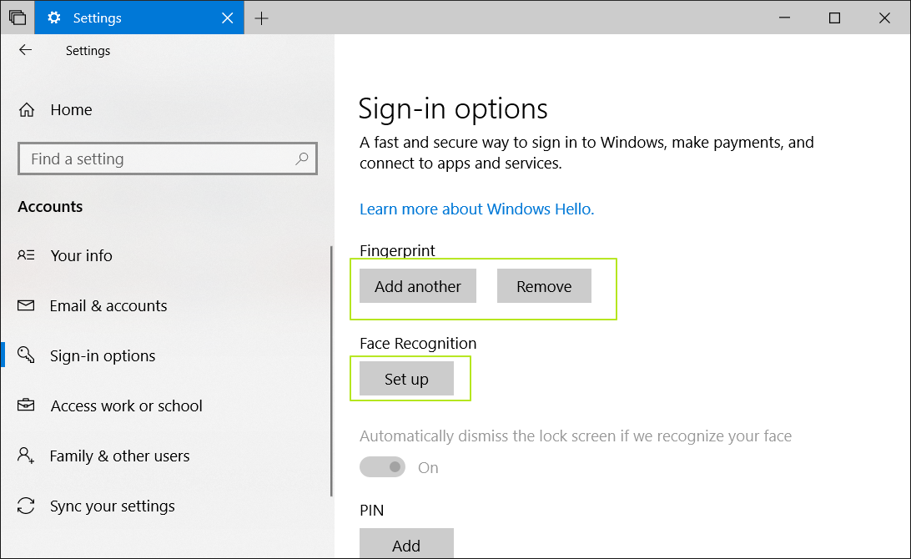The width and height of the screenshot is (911, 559).
Task: Click the back arrow to return
Action: (25, 50)
